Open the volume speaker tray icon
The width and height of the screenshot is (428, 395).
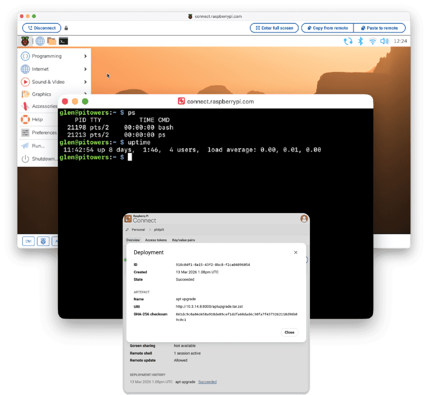click(x=384, y=41)
